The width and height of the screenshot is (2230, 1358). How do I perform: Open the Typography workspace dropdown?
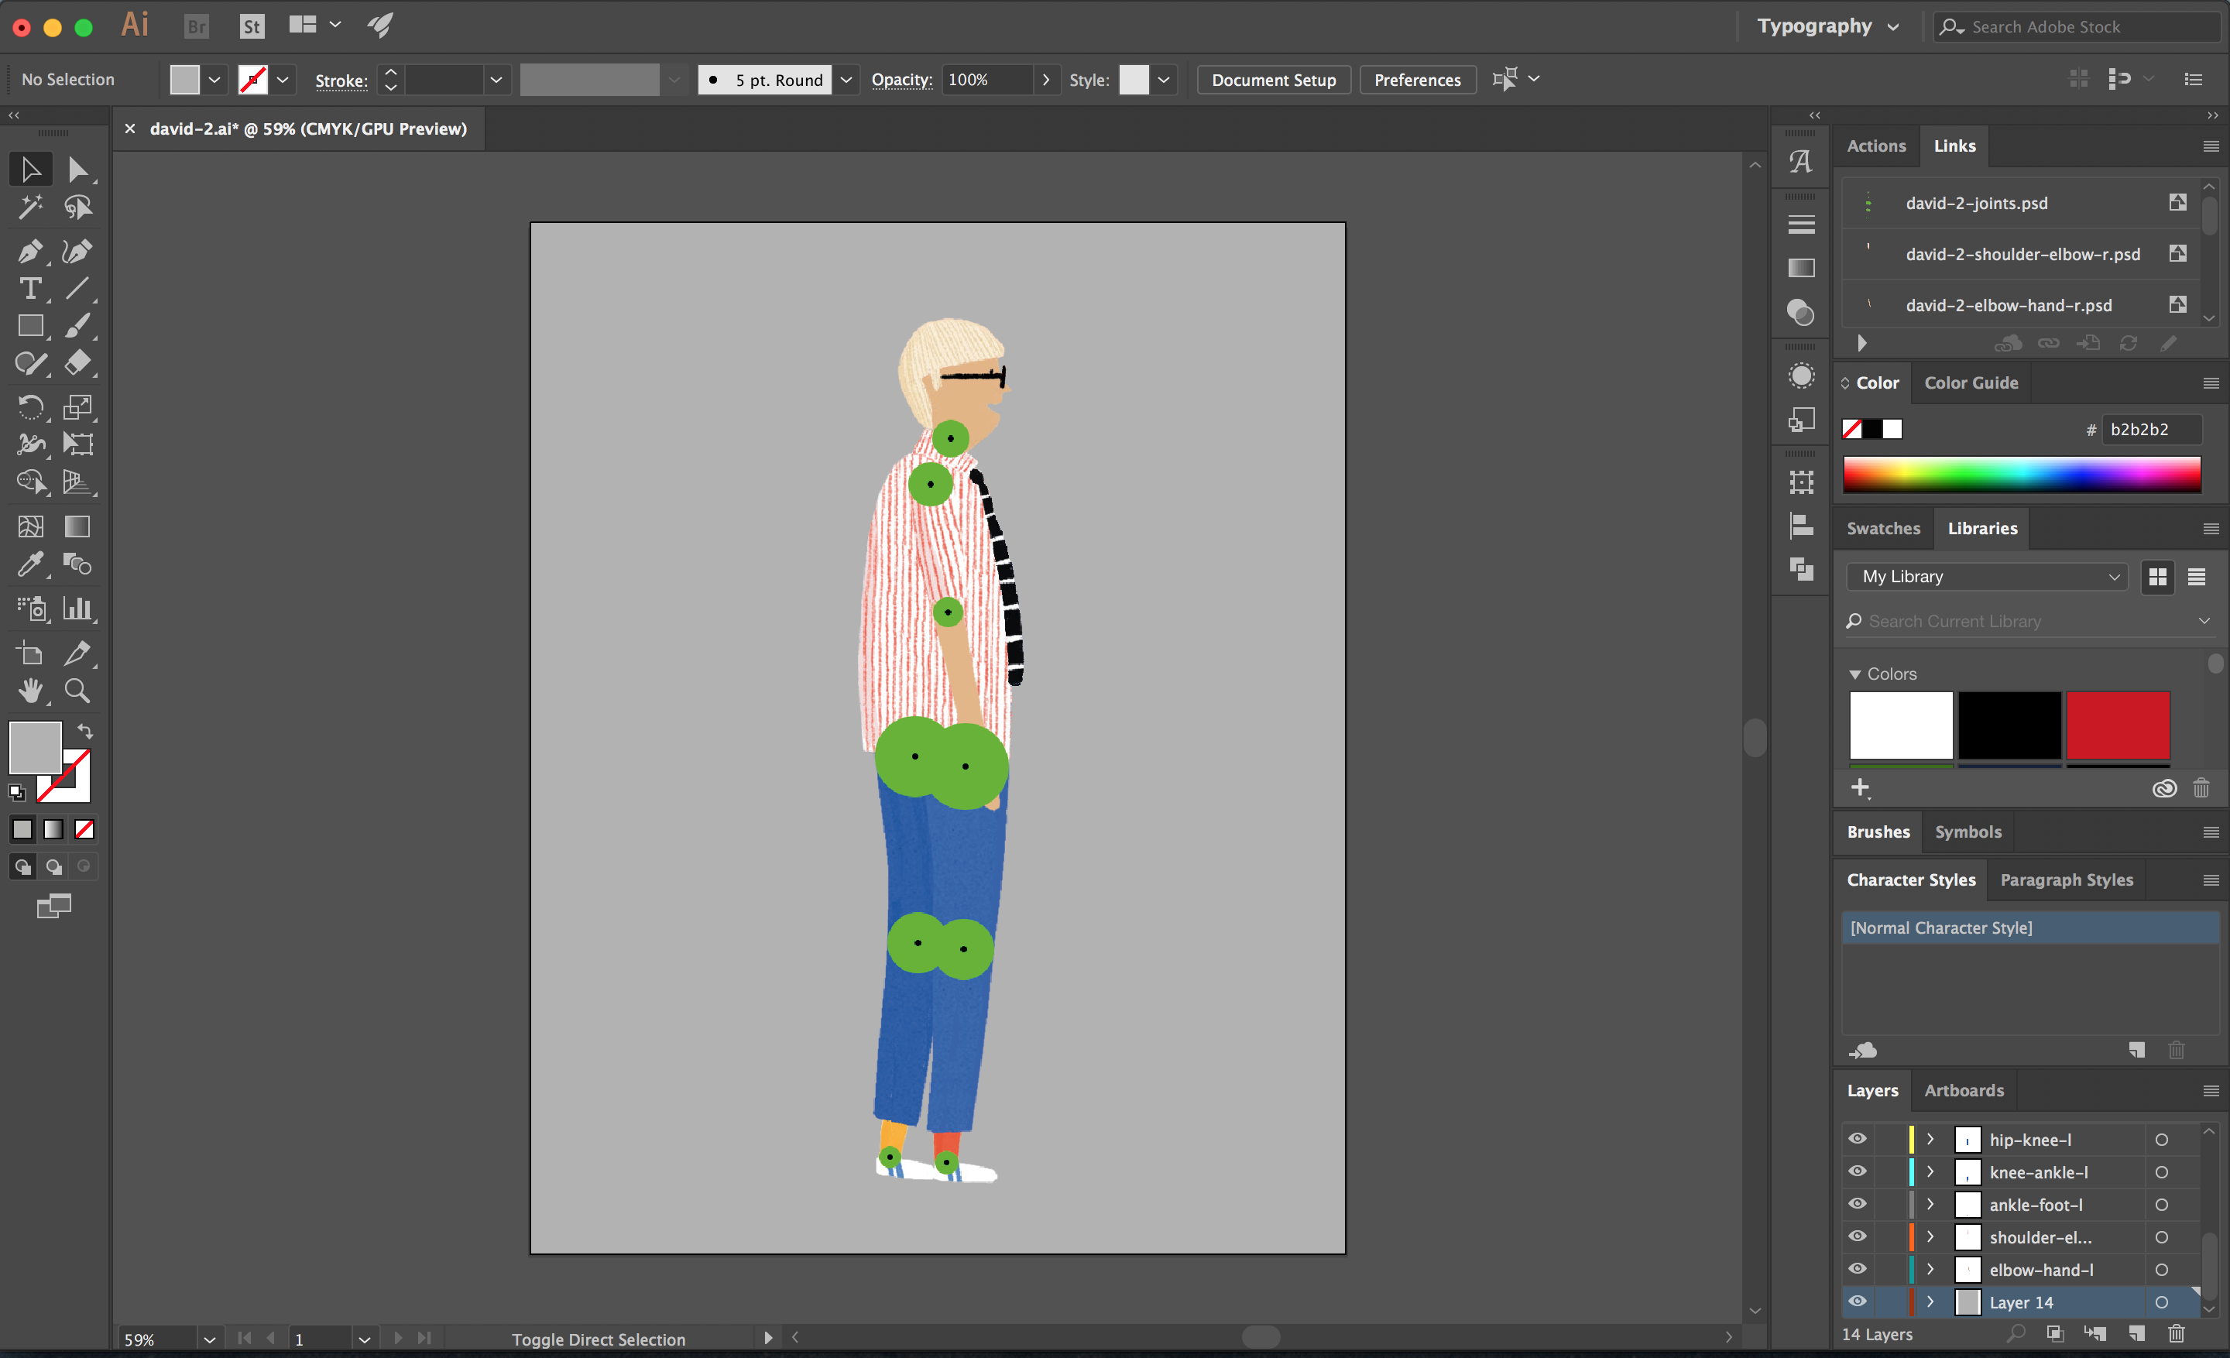pyautogui.click(x=1827, y=26)
